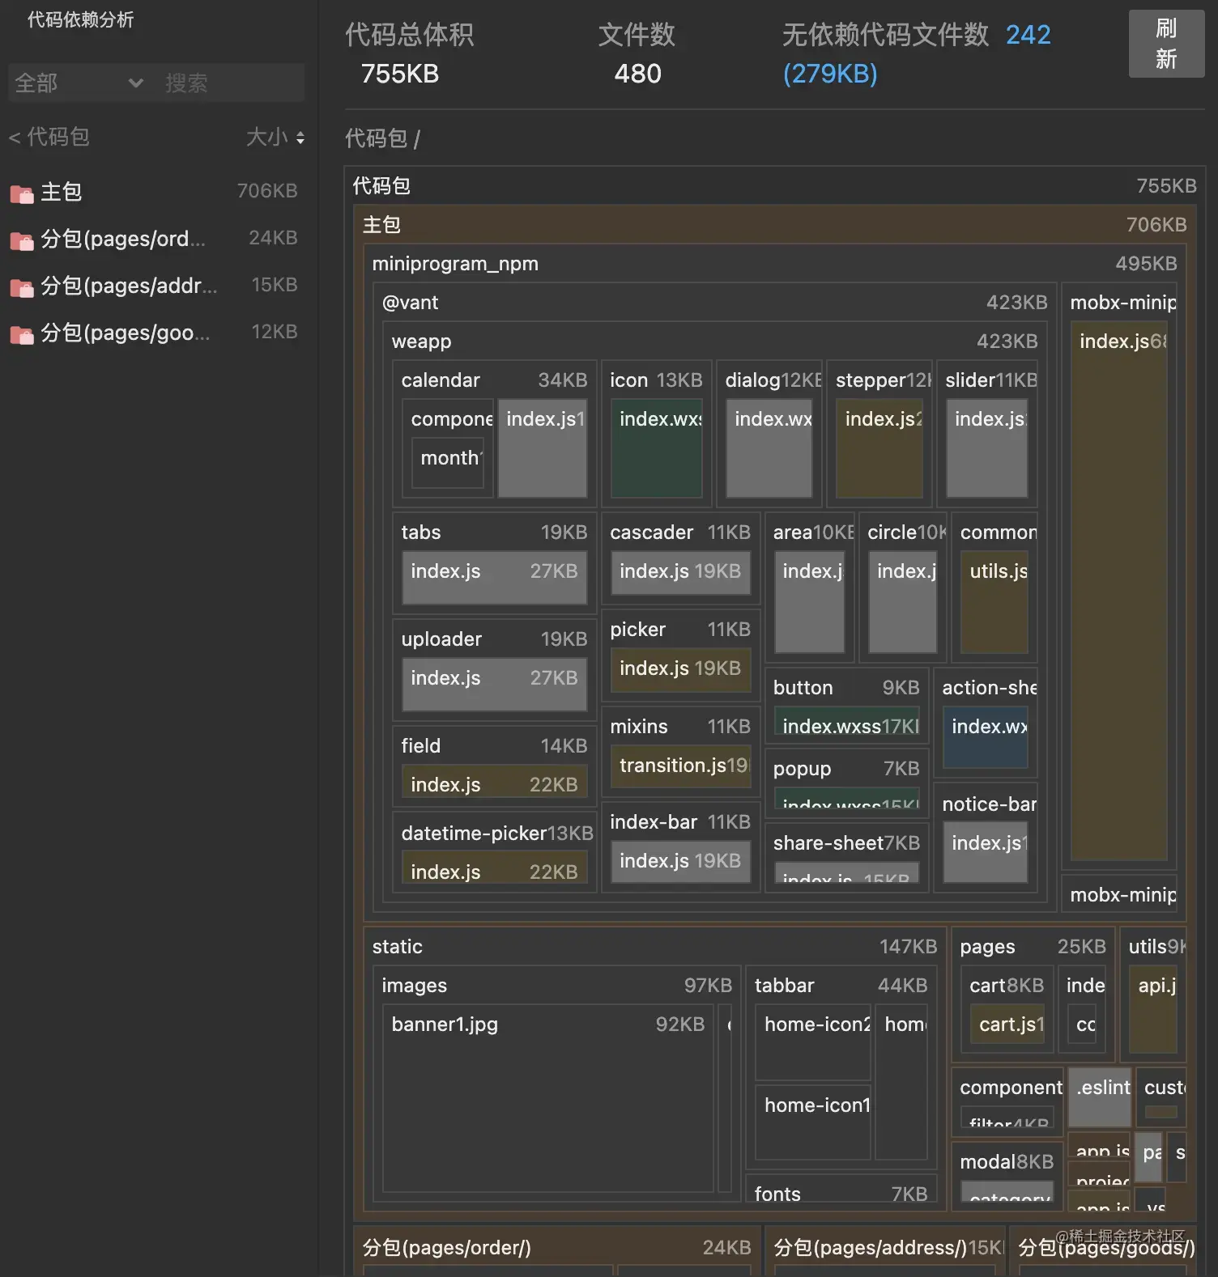Screen dimensions: 1218x1277
Task: Click folder icon of 分包(pages/addr...
Action: tap(22, 287)
